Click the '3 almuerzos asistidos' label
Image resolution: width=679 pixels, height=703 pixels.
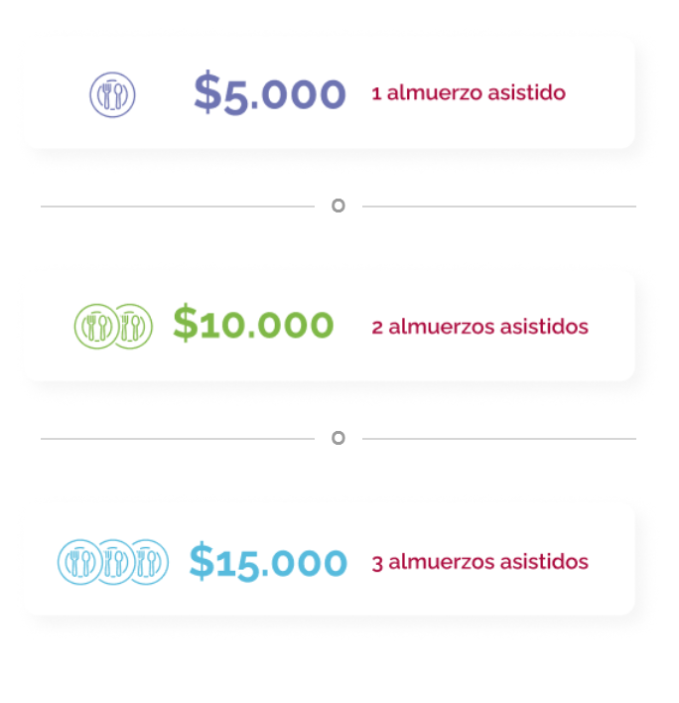(479, 562)
